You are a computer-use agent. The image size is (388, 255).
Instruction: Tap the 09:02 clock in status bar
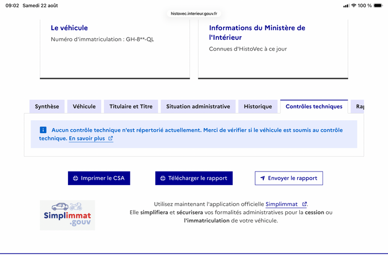[12, 5]
